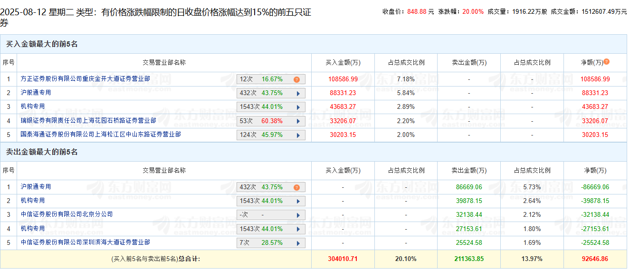630x271 pixels.
Task: Click the arrow icon in the 瑞银证券 row
Action: (298, 121)
